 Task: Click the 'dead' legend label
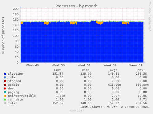point(12,88)
